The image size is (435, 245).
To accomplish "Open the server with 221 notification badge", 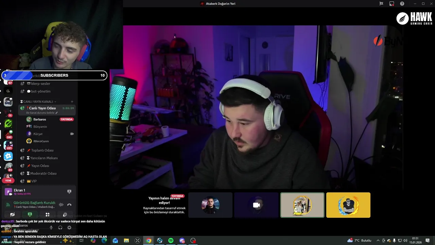I will coord(8,145).
